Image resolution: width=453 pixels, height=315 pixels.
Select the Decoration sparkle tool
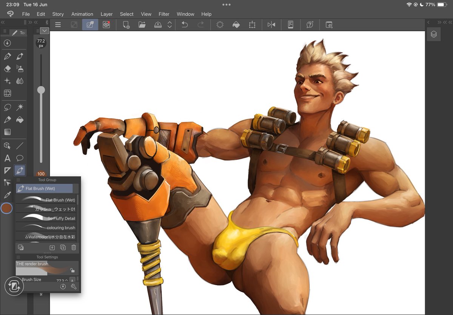point(7,81)
